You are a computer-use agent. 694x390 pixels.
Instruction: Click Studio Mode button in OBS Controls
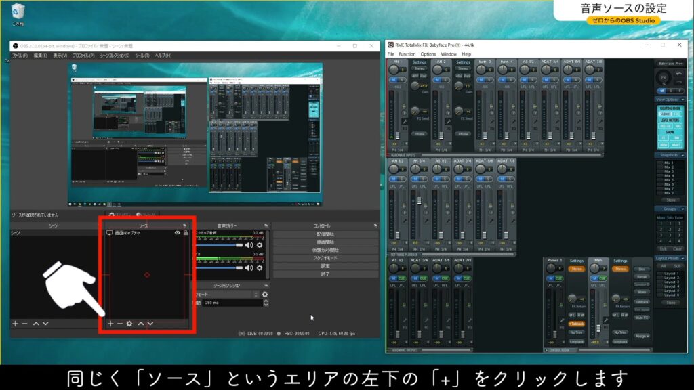click(325, 258)
